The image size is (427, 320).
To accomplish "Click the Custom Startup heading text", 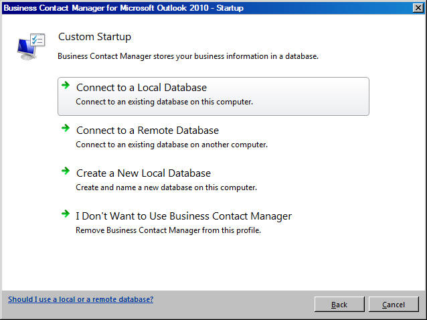I will point(94,37).
